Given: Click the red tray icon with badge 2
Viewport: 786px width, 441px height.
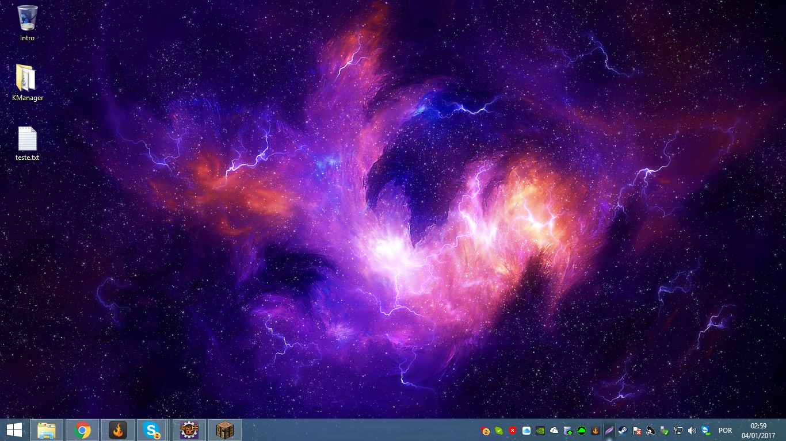Looking at the screenshot, I should (485, 431).
